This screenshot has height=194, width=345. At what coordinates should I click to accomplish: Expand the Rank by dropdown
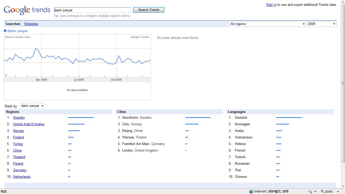coord(32,106)
